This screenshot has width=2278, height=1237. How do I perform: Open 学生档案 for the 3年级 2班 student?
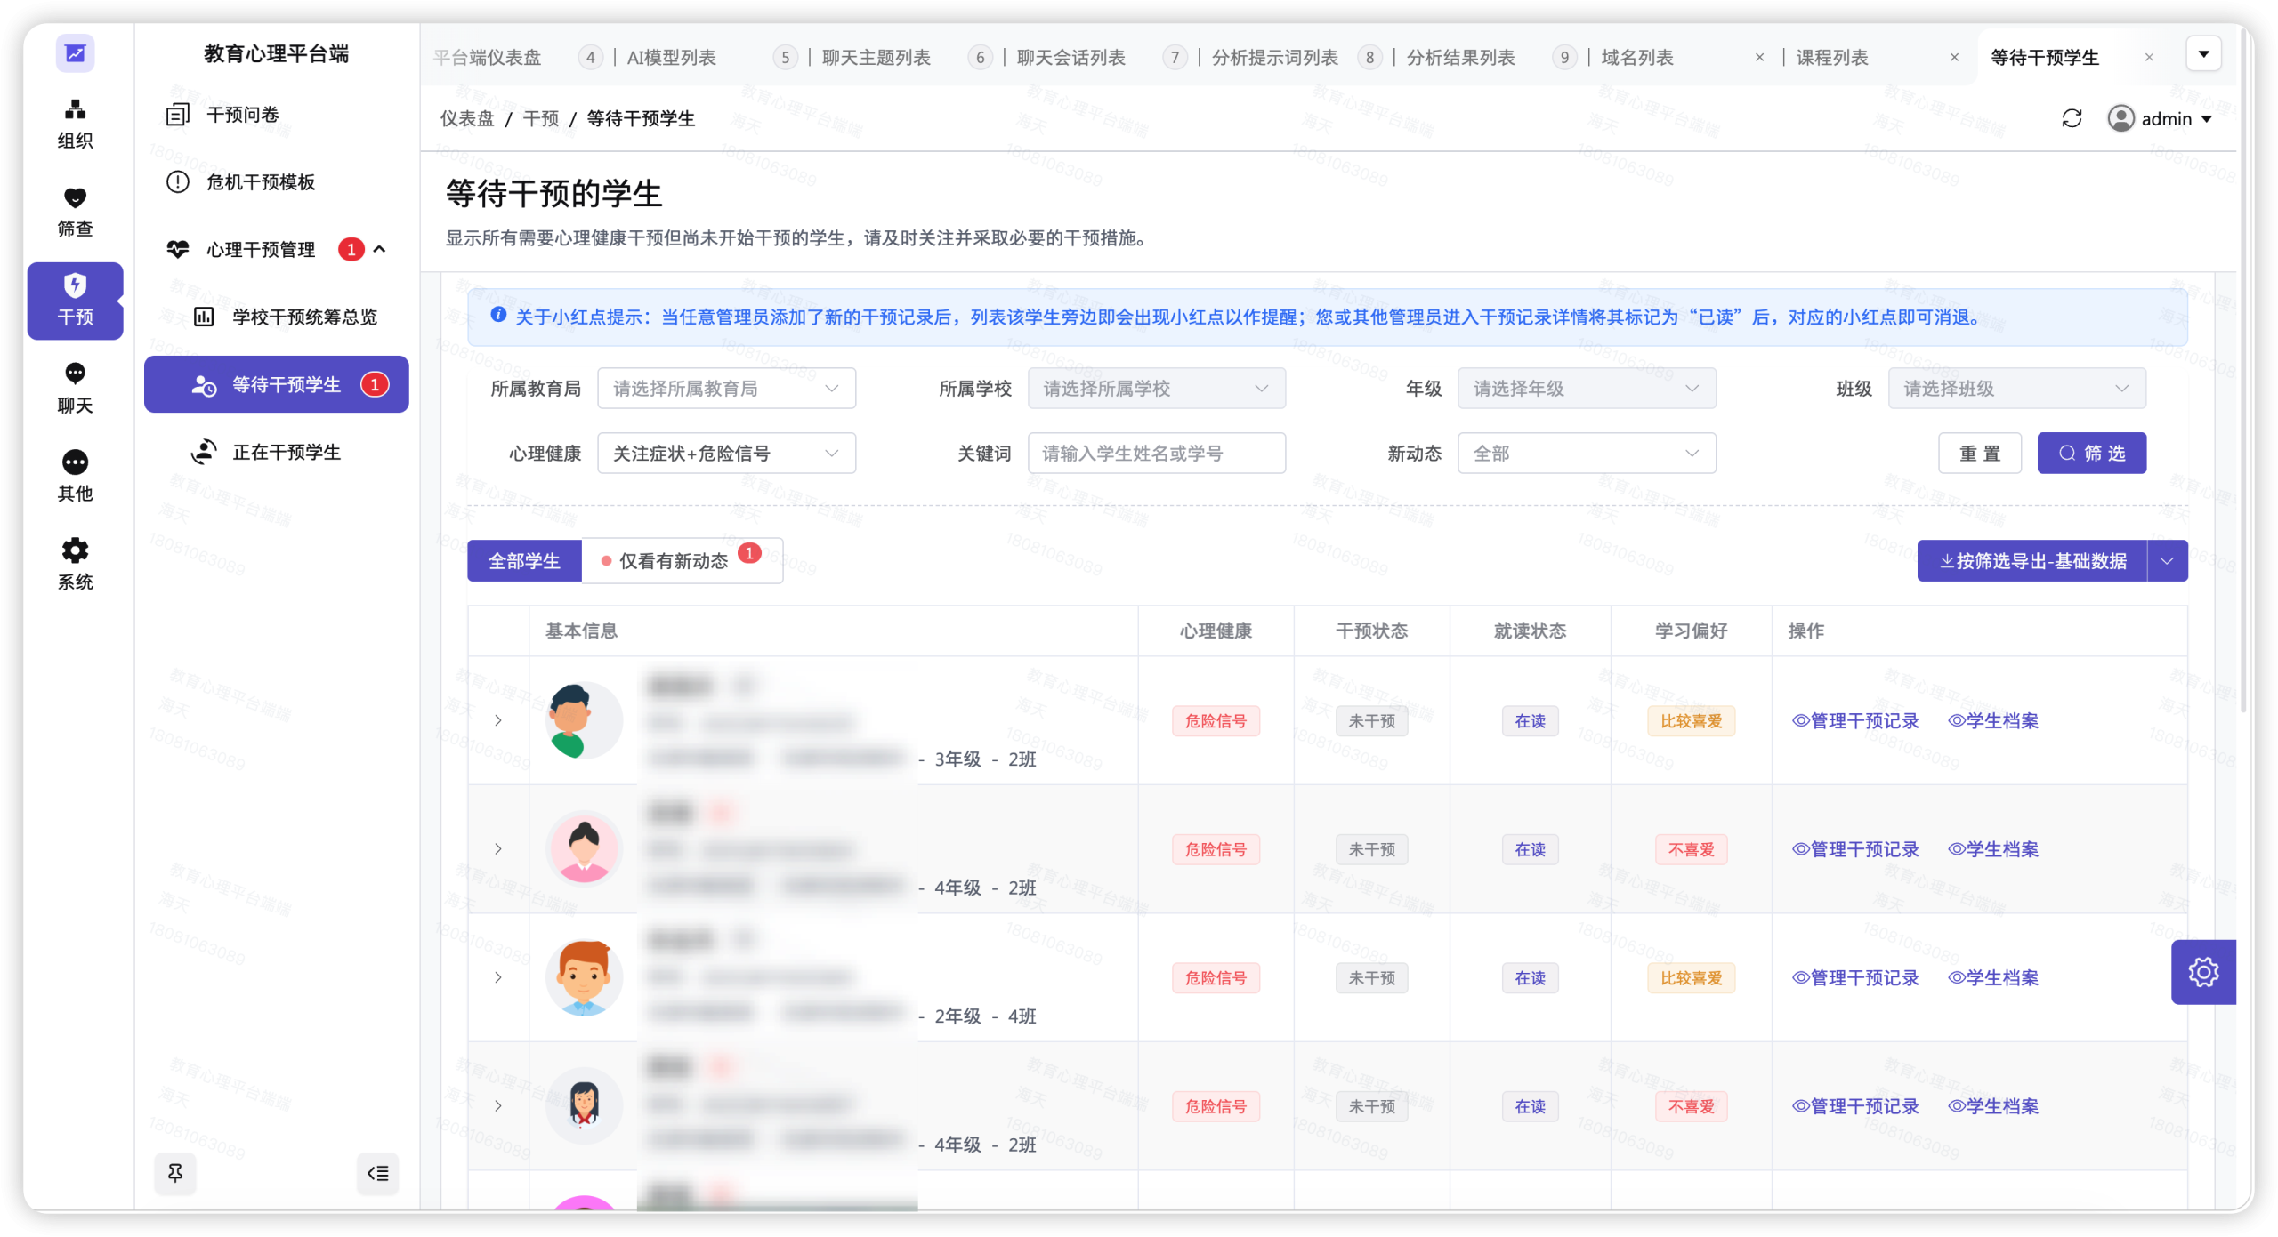1992,720
